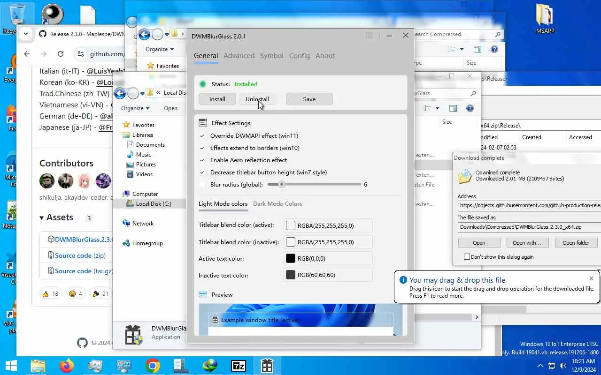Image resolution: width=601 pixels, height=375 pixels.
Task: Collapse the Assets section on GitHub
Action: 42,217
